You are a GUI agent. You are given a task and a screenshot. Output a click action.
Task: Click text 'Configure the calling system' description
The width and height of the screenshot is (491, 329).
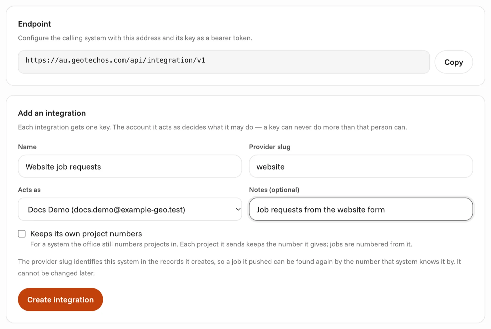[x=135, y=38]
